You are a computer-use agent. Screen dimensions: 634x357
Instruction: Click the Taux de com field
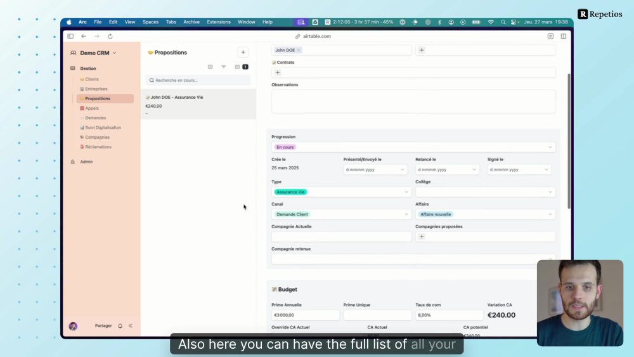(449, 315)
